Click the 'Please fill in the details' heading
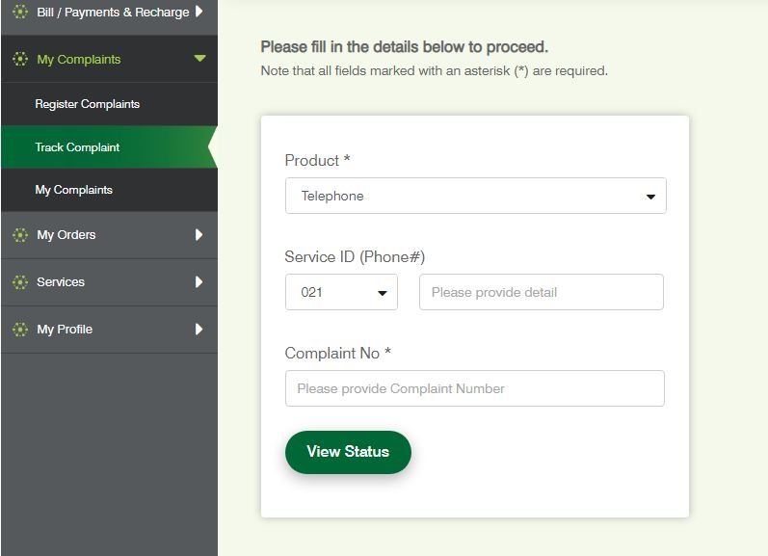Image resolution: width=768 pixels, height=556 pixels. pyautogui.click(x=405, y=47)
